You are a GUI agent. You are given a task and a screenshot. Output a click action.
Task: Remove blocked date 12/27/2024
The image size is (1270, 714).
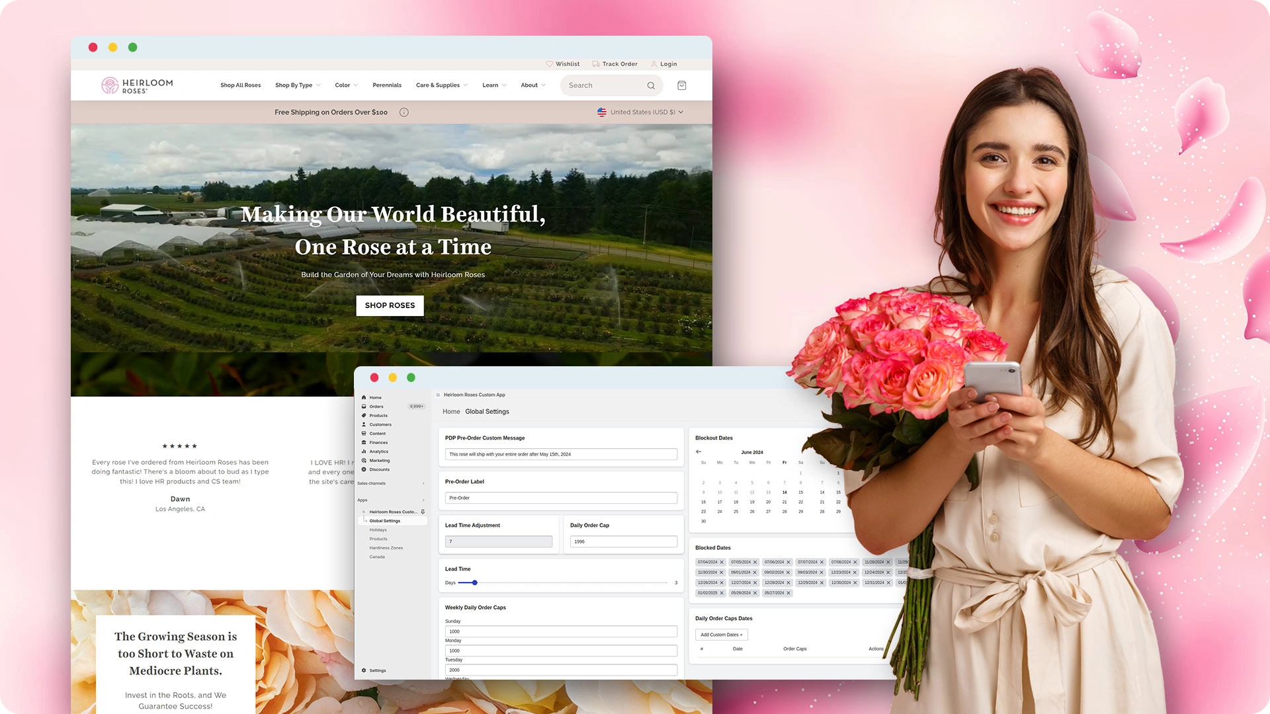(755, 583)
